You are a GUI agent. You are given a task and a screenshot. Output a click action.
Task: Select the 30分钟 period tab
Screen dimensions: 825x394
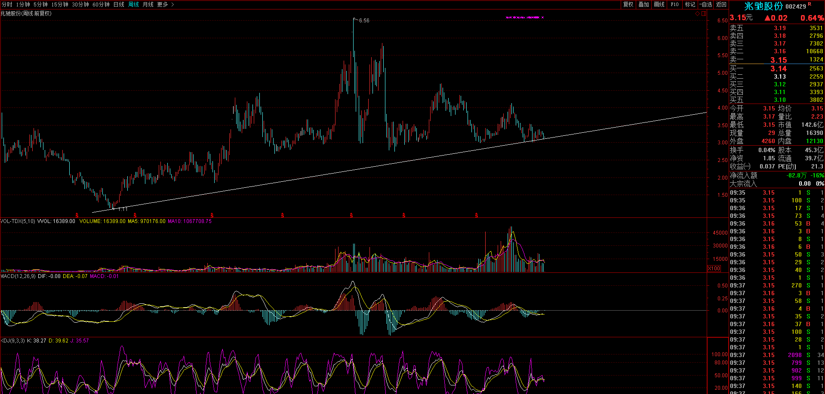[x=80, y=4]
